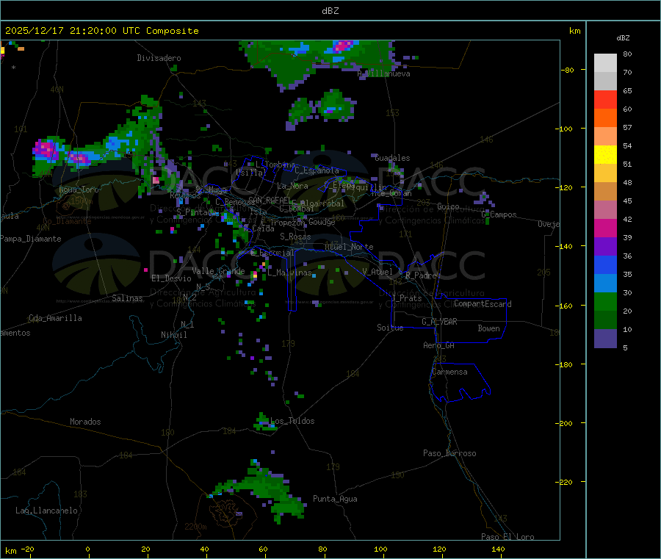
Task: Click the 'Punta_Agua' location label
Action: (x=335, y=499)
